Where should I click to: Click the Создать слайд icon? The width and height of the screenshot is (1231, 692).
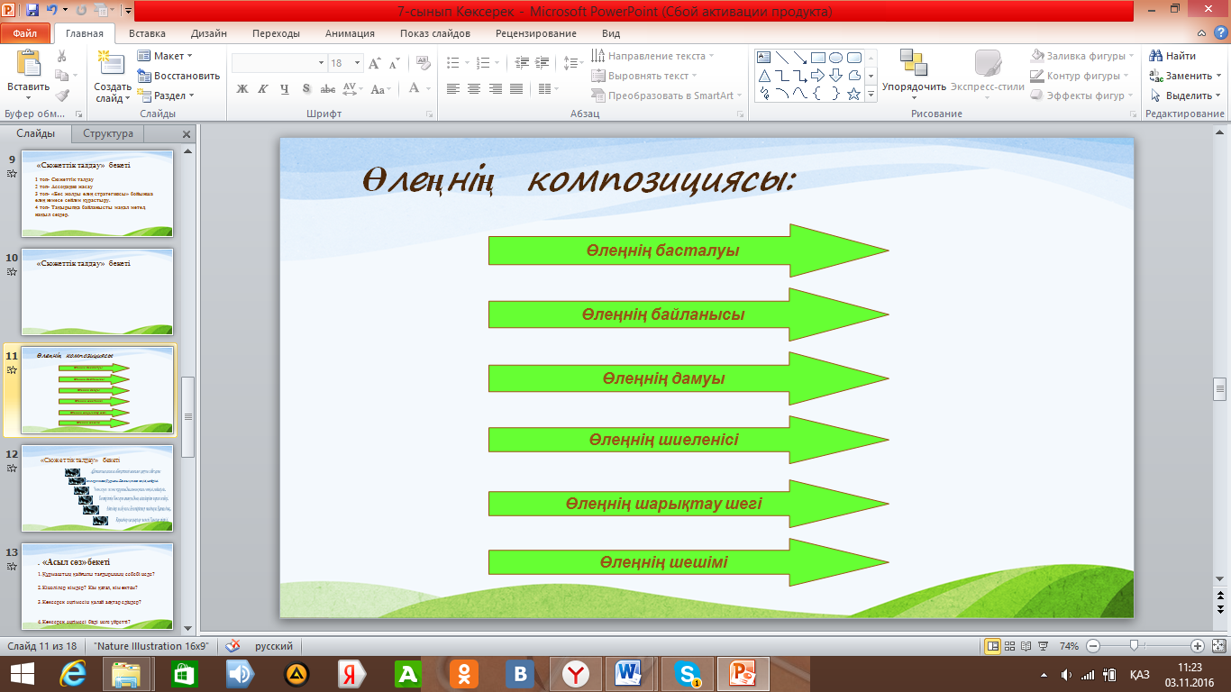point(112,62)
